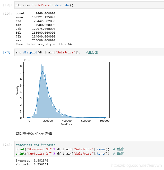This screenshot has height=170, width=164.
Task: Click the '# 峰度' comment
Action: [118, 154]
